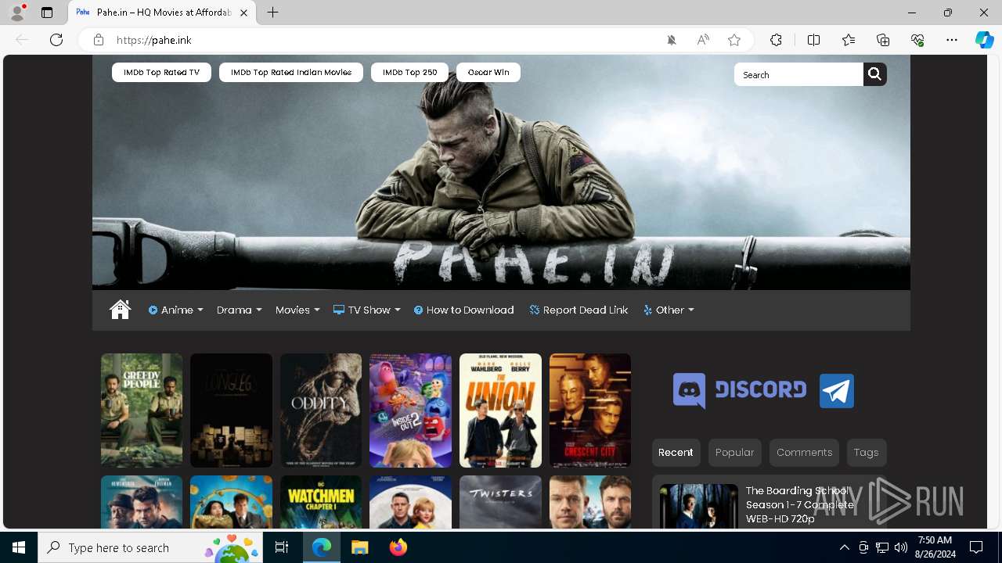Show hidden system tray icons

844,547
